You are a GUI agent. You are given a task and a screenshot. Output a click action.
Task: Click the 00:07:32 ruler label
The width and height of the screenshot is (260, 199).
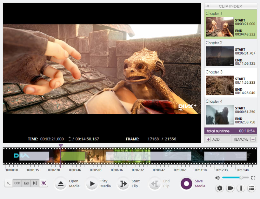[x=138, y=170]
